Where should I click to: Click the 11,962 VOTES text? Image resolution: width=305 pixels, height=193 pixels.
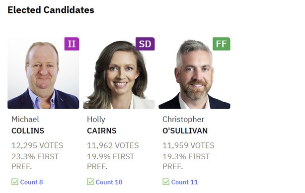coord(113,145)
